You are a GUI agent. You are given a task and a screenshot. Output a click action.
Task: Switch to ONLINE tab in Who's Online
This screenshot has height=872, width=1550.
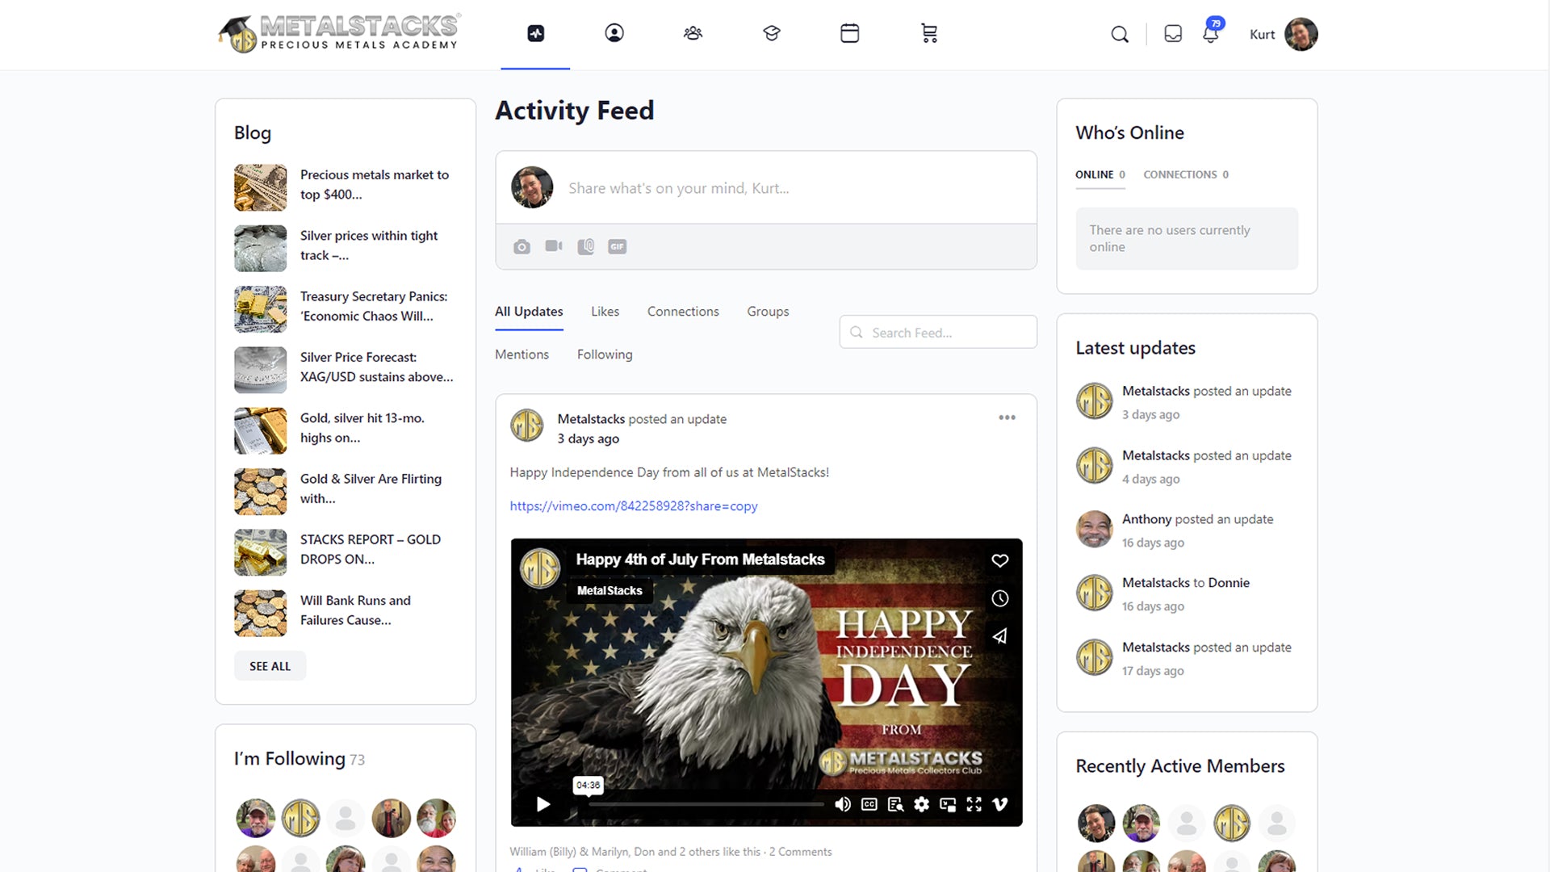[1100, 174]
